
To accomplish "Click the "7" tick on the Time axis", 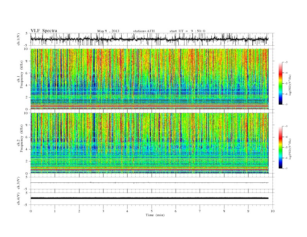I will [x=200, y=211].
